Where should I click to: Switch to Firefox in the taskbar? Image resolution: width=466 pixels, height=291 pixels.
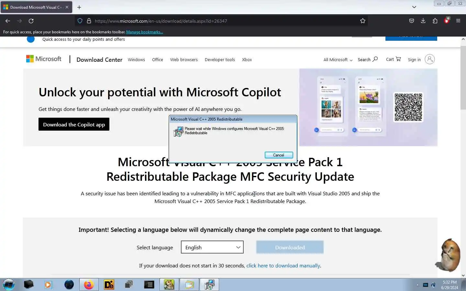point(89,285)
